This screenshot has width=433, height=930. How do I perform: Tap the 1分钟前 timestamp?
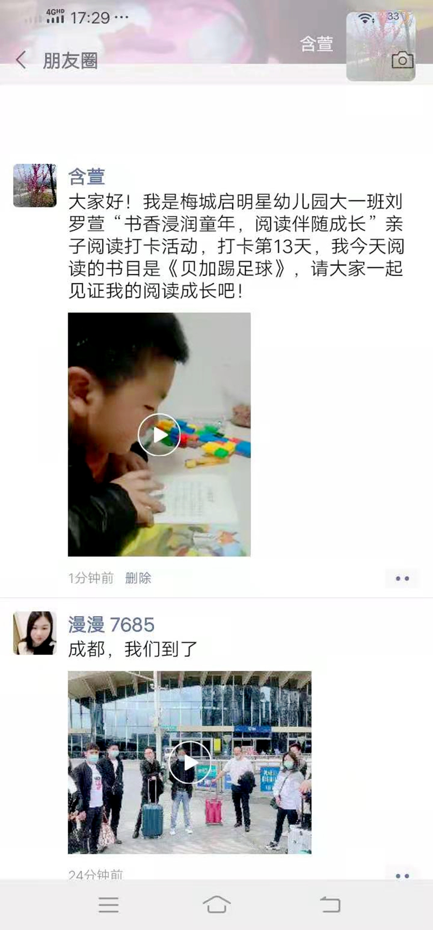(91, 578)
